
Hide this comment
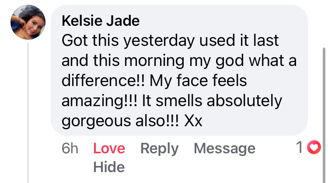tap(109, 167)
